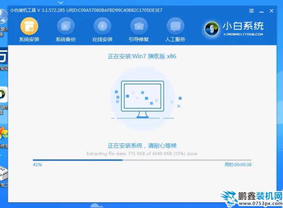Click the window title version text

(x=86, y=10)
